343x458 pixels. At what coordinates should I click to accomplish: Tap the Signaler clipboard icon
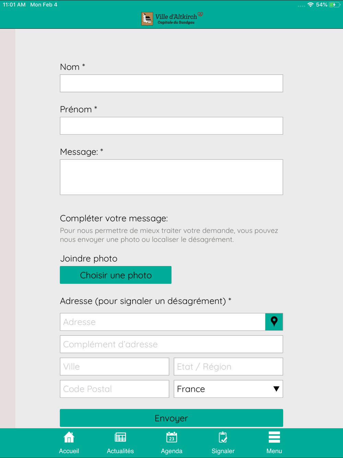pyautogui.click(x=223, y=438)
